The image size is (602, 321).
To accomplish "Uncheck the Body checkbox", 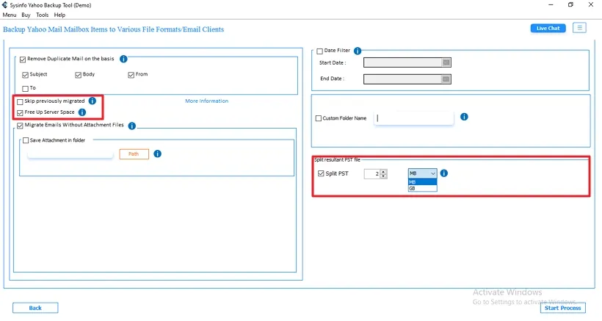I will (x=79, y=74).
